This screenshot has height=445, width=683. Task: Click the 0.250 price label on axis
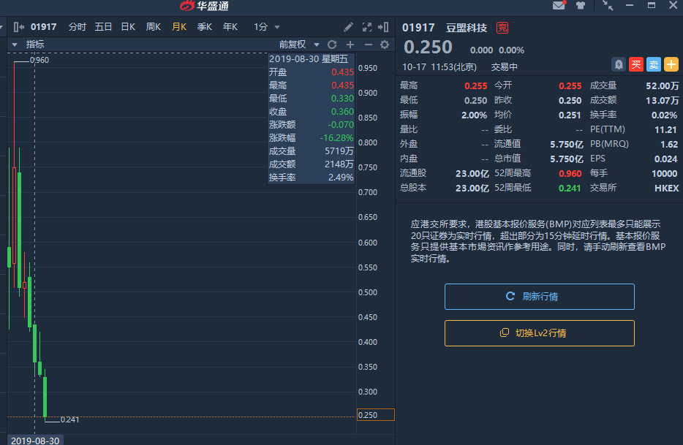[375, 415]
